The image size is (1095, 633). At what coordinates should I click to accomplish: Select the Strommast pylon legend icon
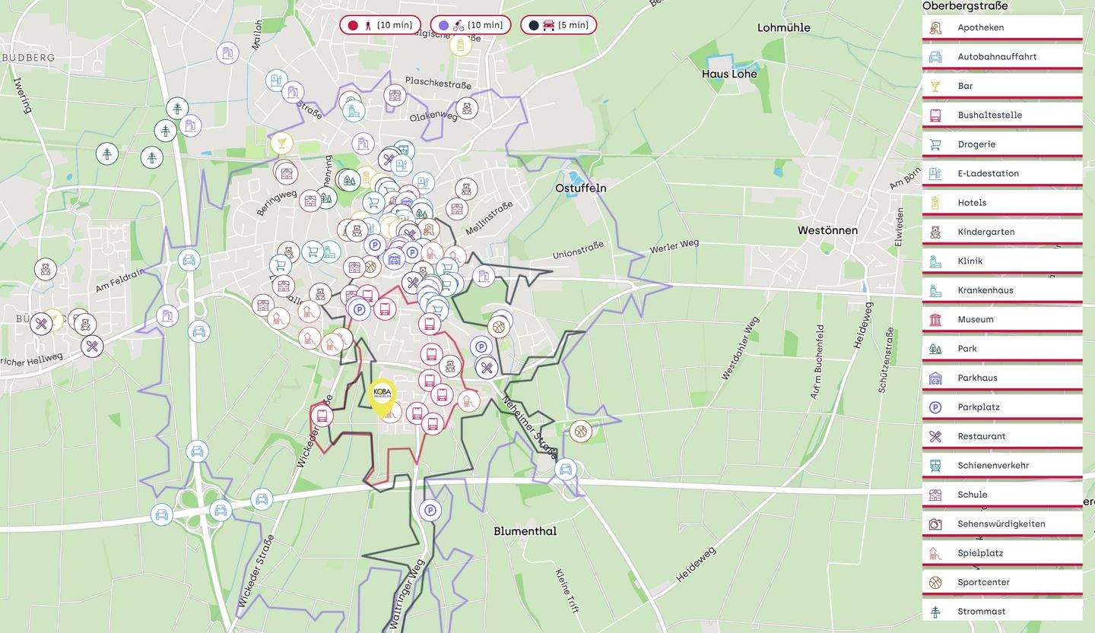pos(935,612)
